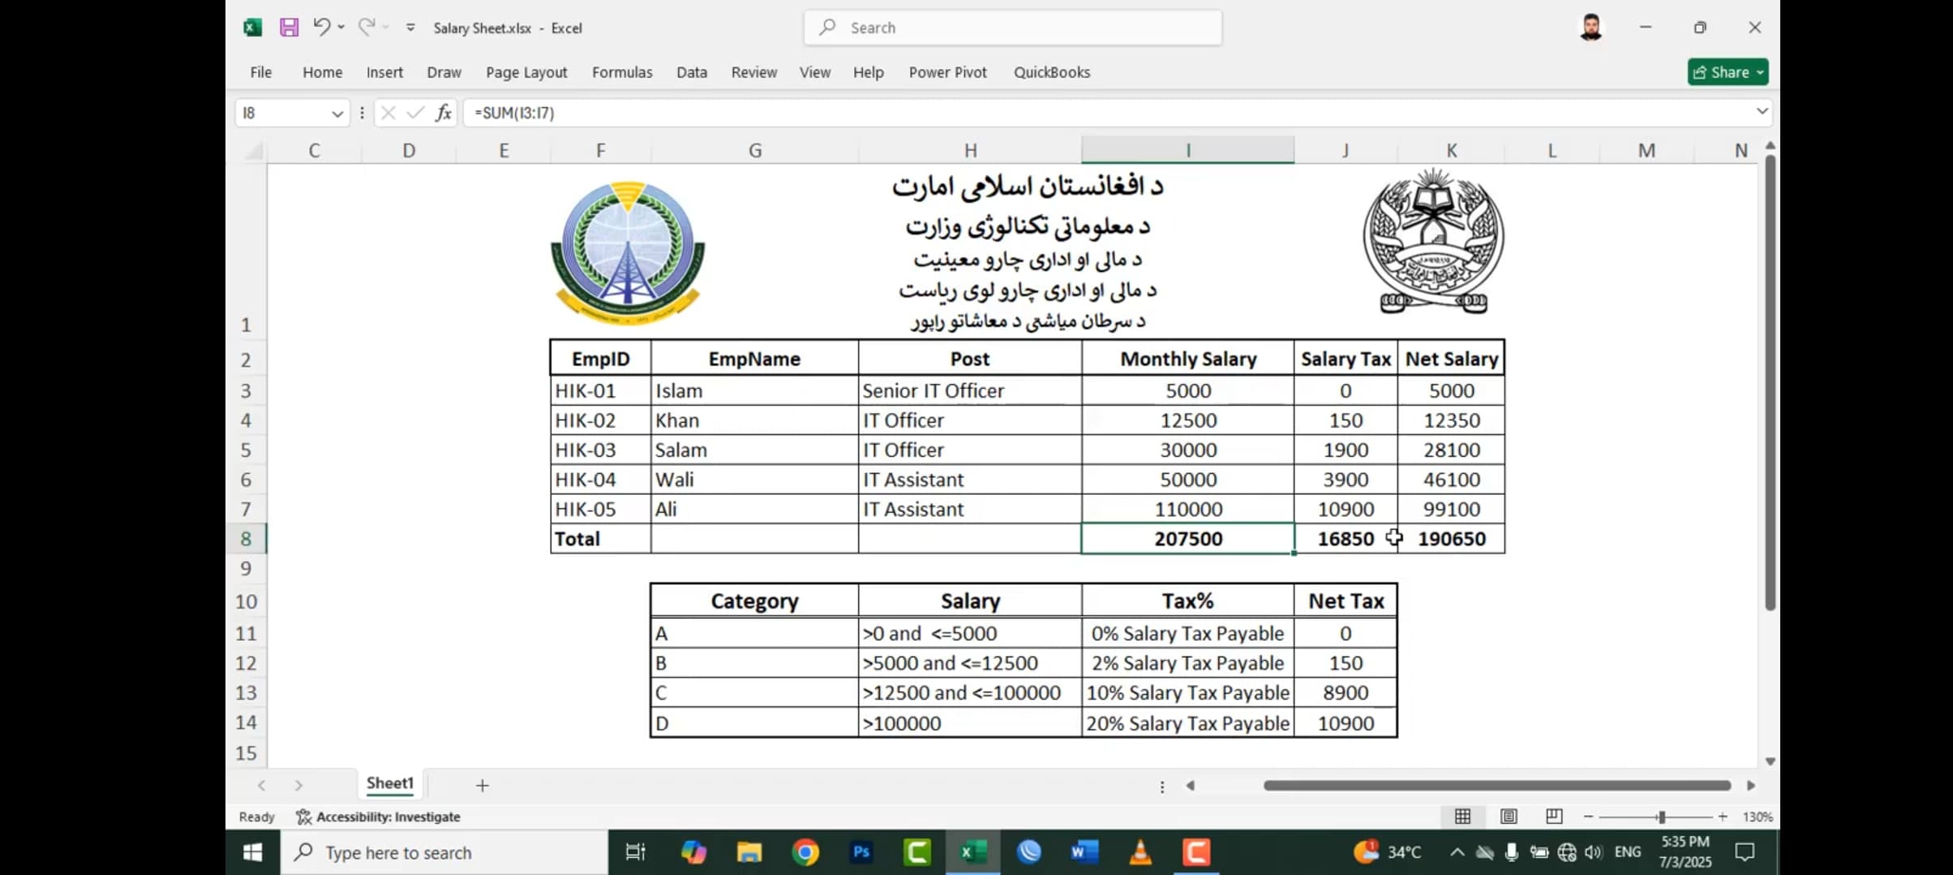Click the zoom in plus button
Screen dimensions: 1953x875
click(x=1722, y=817)
